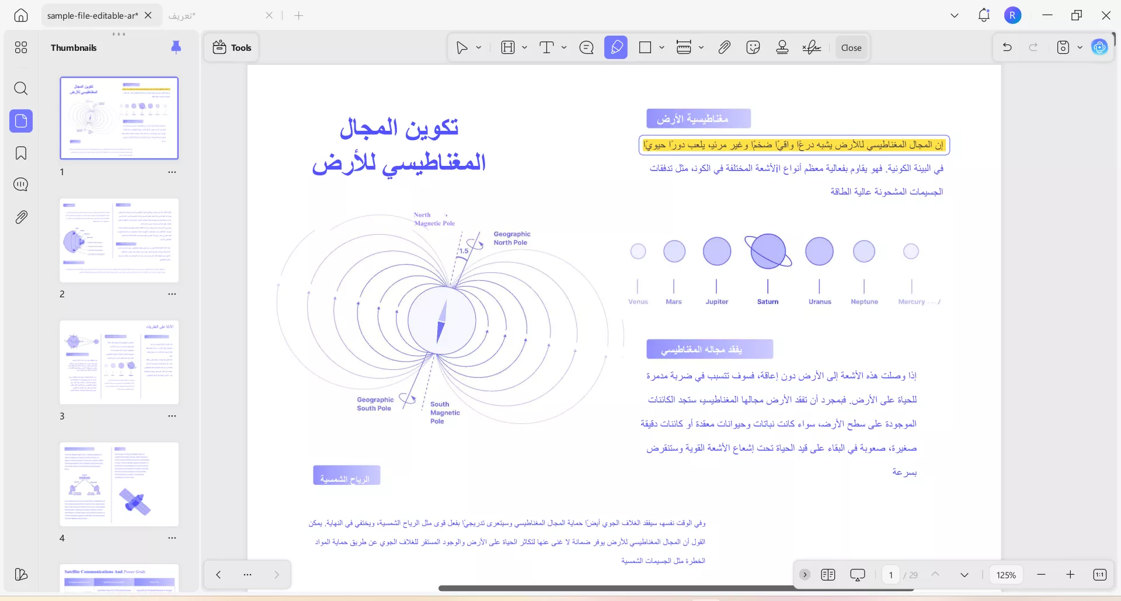Expand the Text tool options chevron

[563, 47]
